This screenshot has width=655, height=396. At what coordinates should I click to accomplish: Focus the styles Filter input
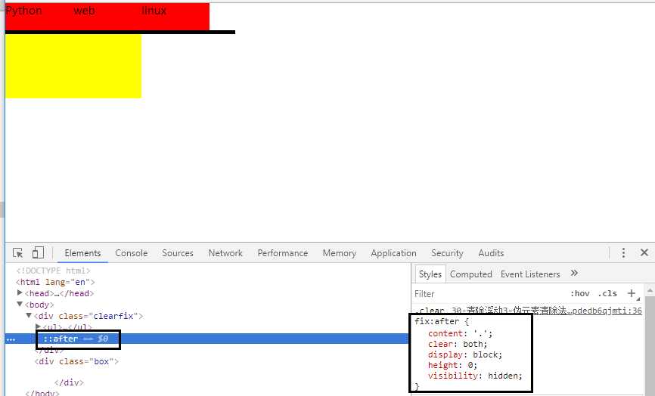(x=489, y=294)
